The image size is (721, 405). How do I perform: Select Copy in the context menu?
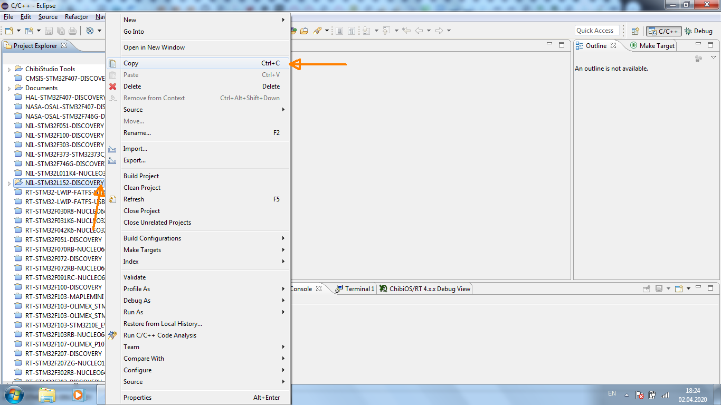[131, 63]
